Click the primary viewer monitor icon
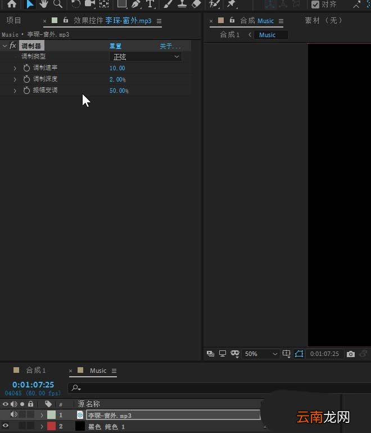This screenshot has height=433, width=371. (223, 354)
